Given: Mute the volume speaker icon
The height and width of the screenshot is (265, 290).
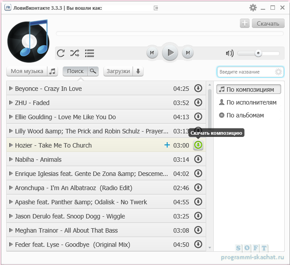Looking at the screenshot, I should click(229, 53).
